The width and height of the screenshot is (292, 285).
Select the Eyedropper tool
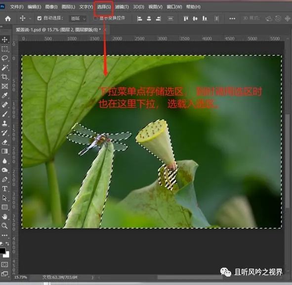(4, 95)
